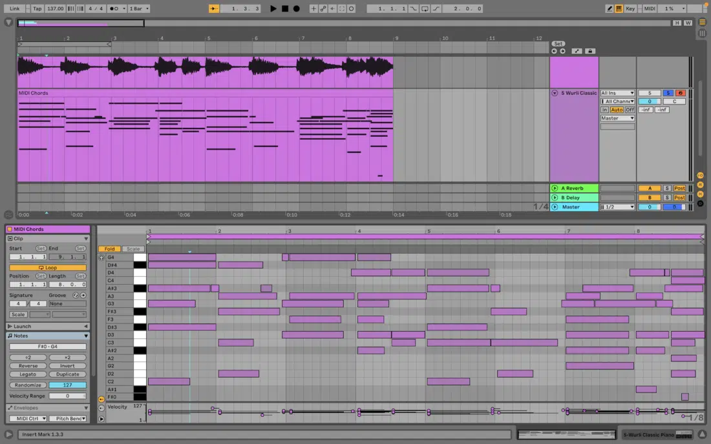Click the Session Record circle icon

352,8
